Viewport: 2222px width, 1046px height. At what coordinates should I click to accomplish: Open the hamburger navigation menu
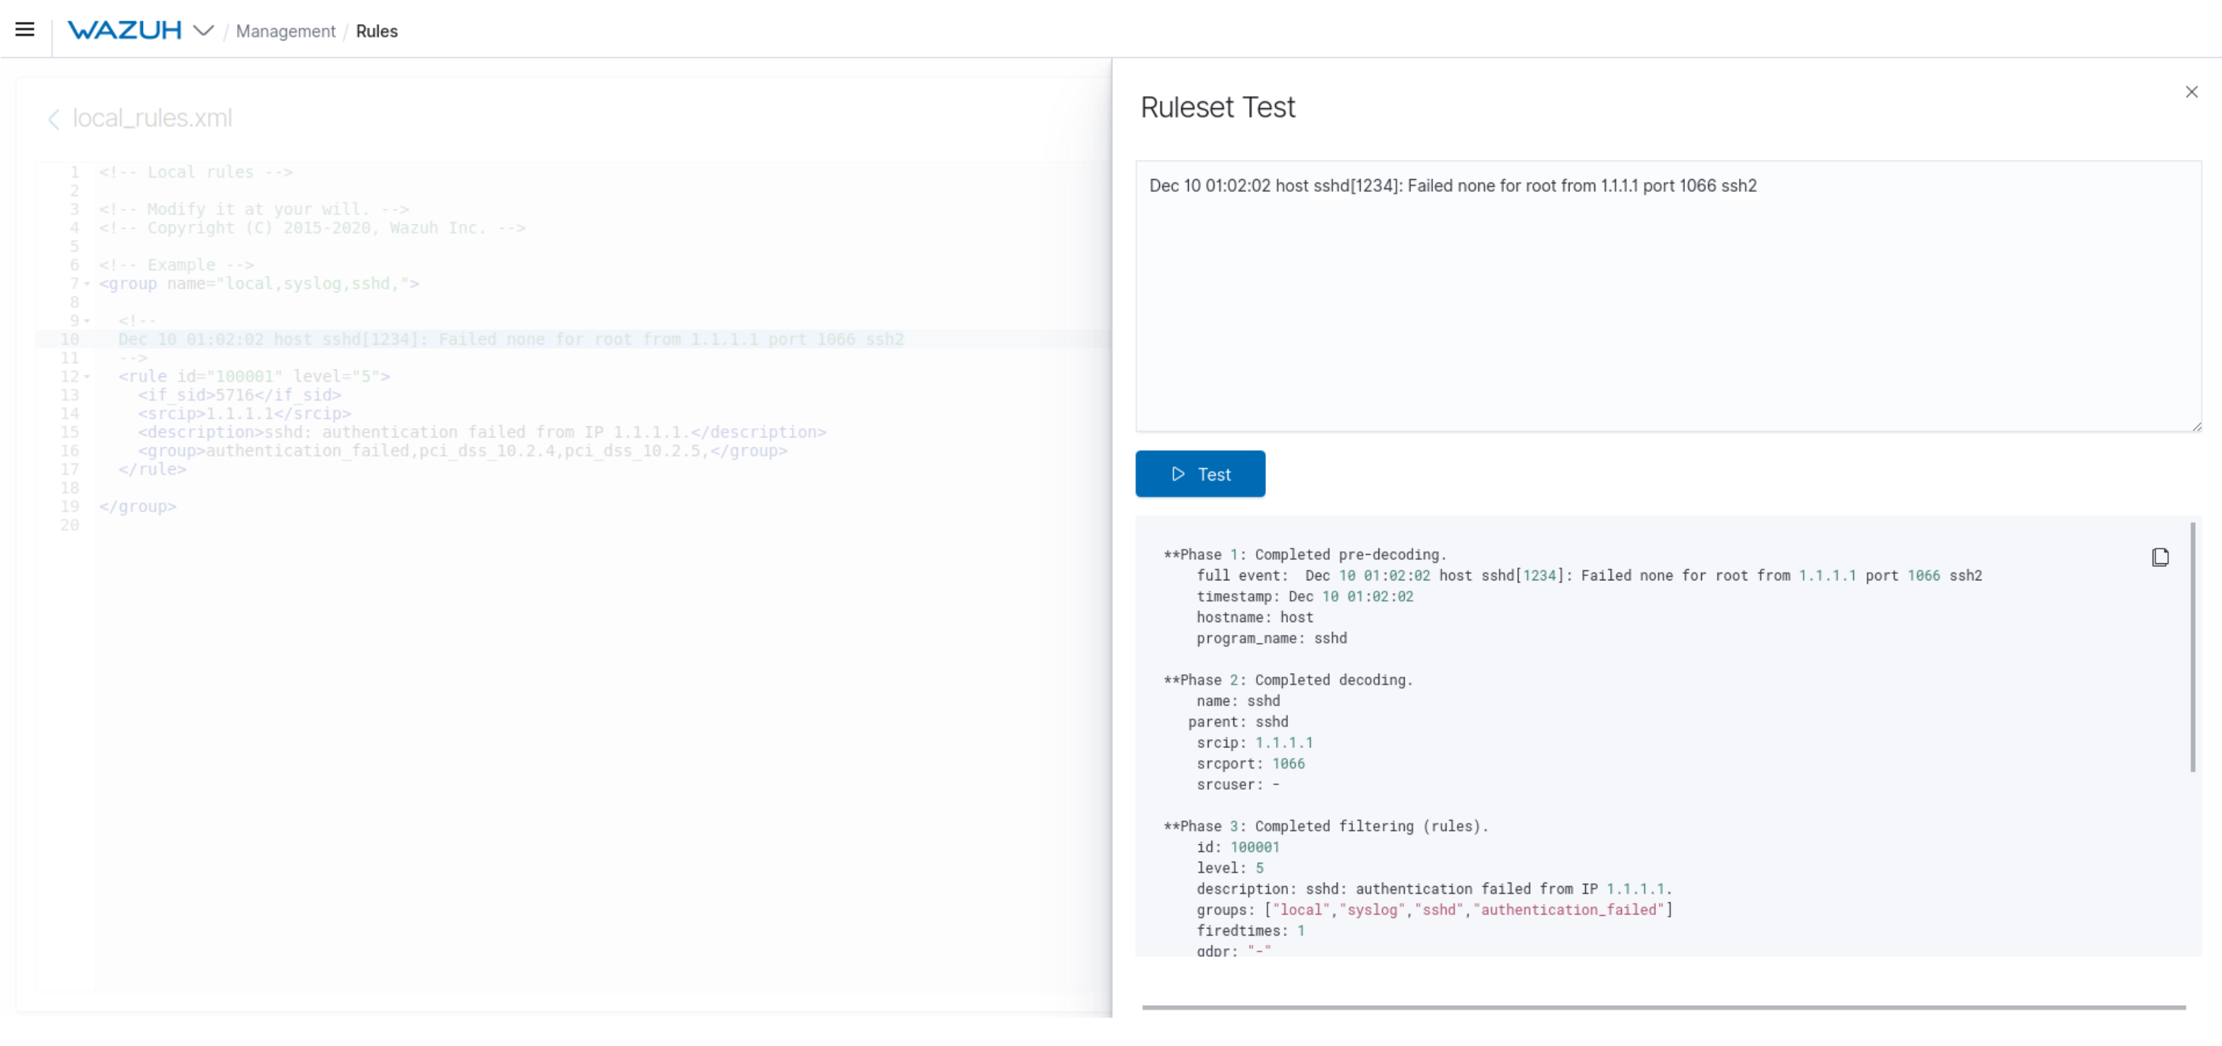25,30
